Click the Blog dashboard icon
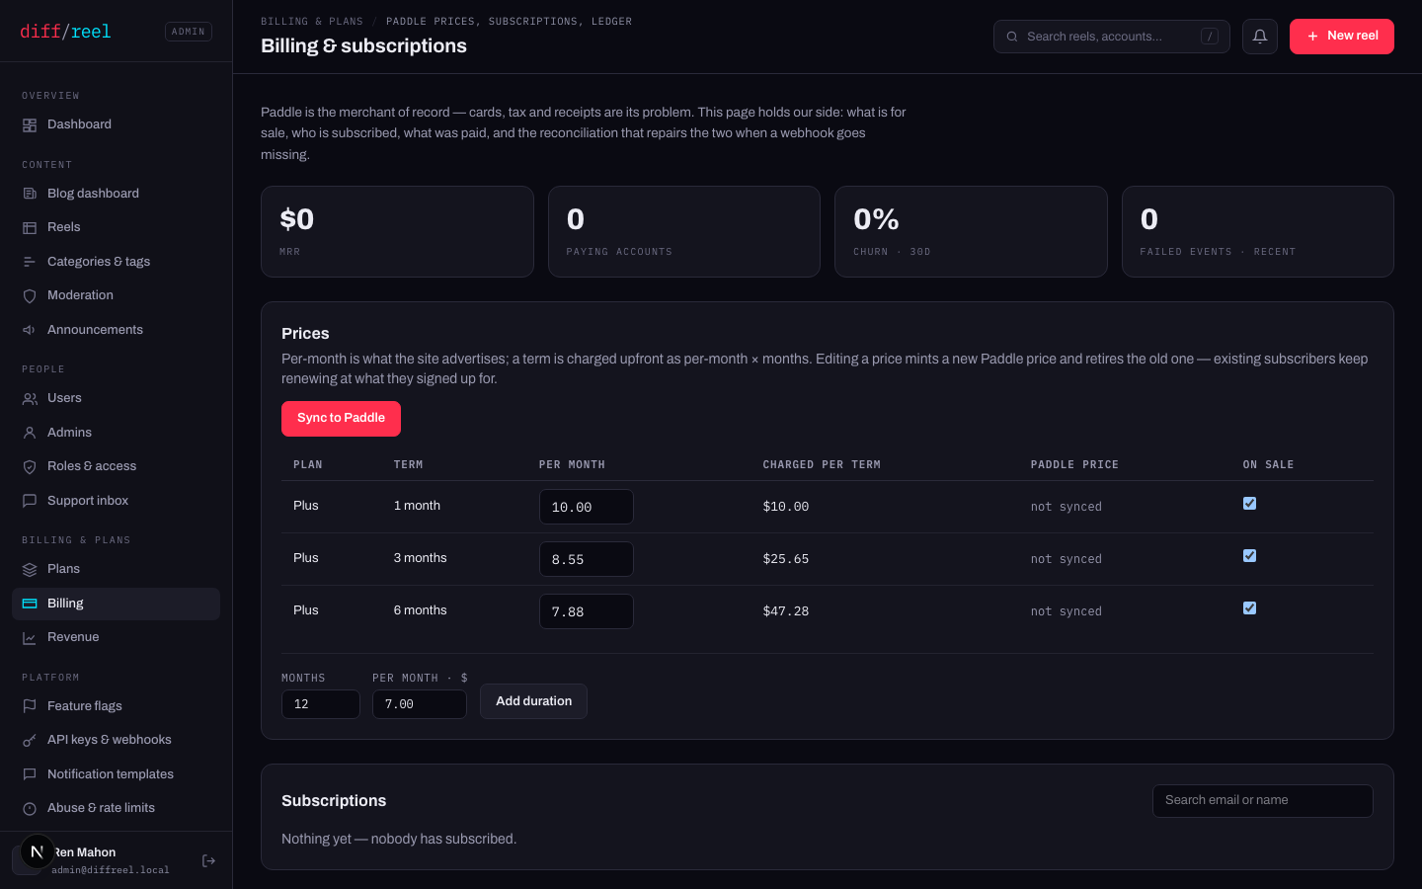 click(x=30, y=194)
